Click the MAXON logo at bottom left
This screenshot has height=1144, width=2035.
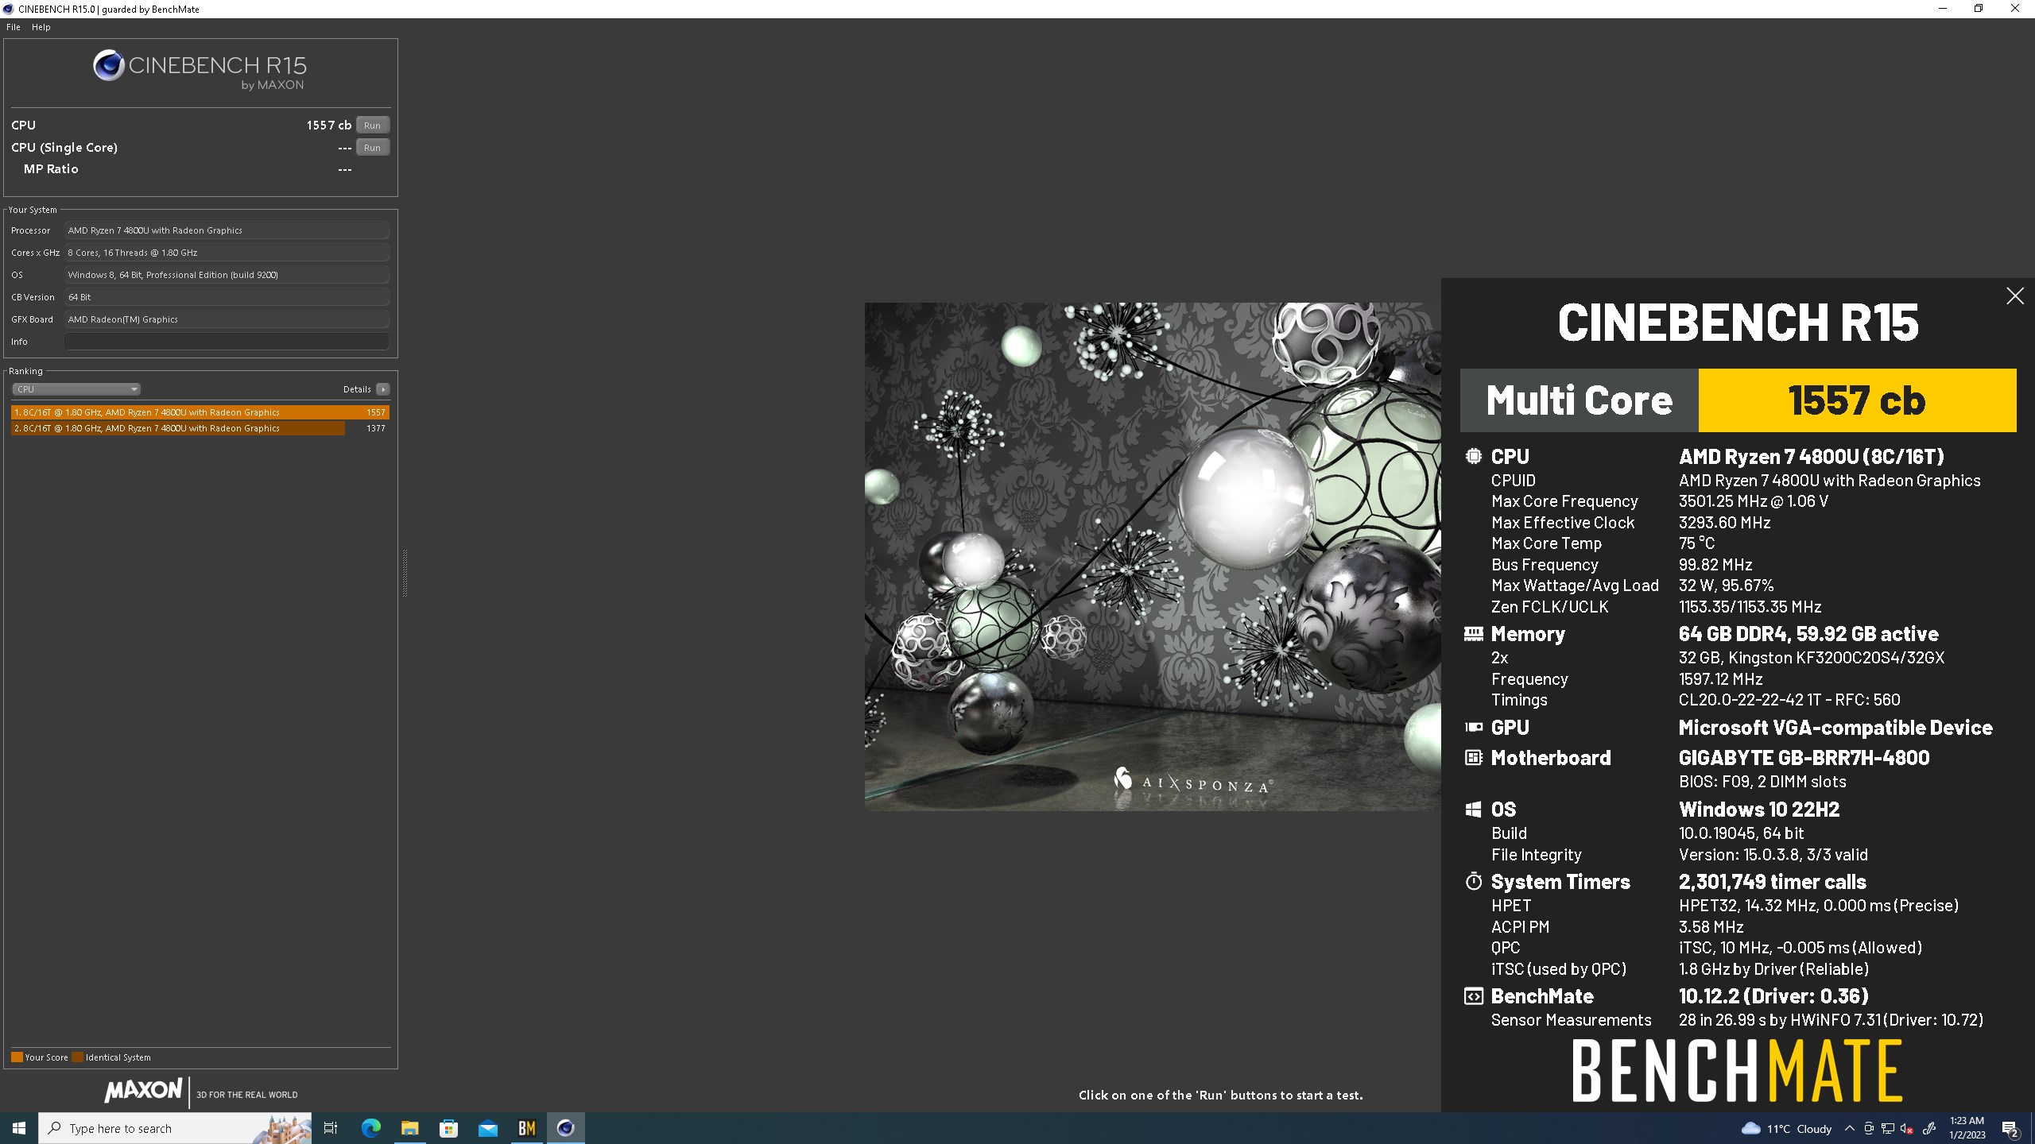pos(144,1090)
